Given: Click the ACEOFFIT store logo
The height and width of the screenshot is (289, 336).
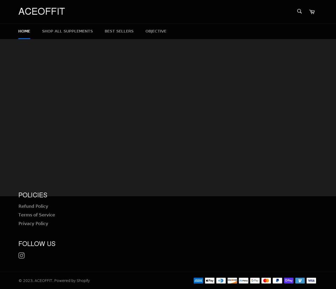Looking at the screenshot, I should [x=42, y=12].
